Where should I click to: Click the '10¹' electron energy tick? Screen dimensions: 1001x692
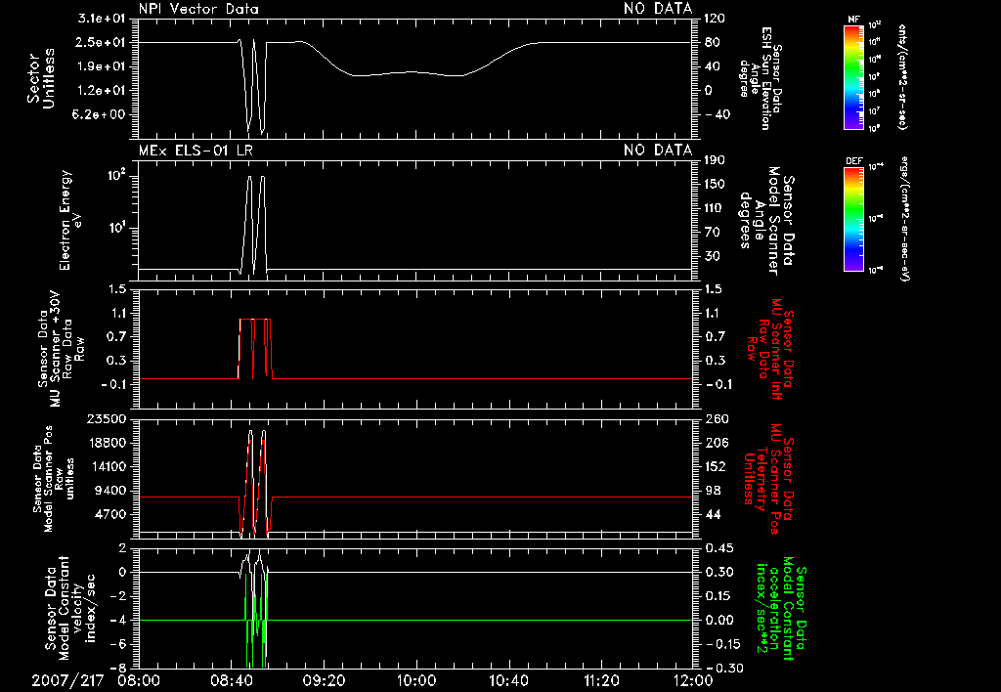pos(115,228)
